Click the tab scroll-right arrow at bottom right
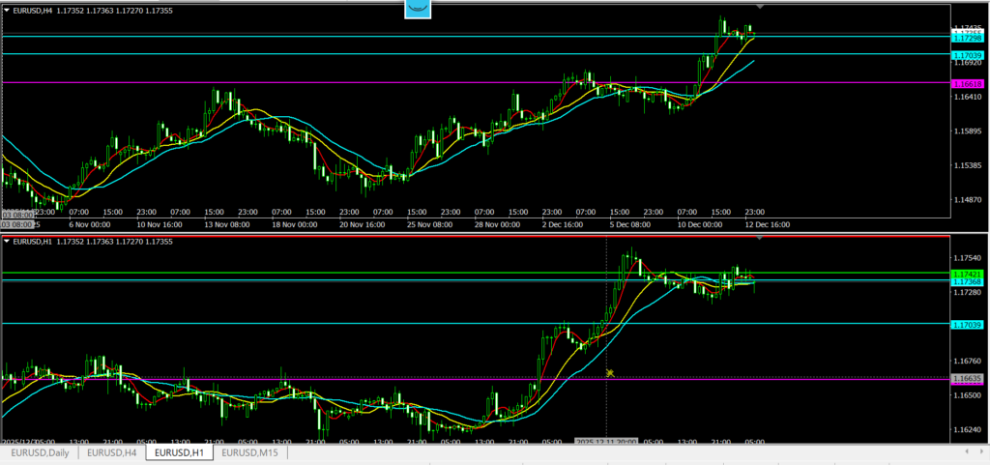This screenshot has height=465, width=990. coord(980,451)
